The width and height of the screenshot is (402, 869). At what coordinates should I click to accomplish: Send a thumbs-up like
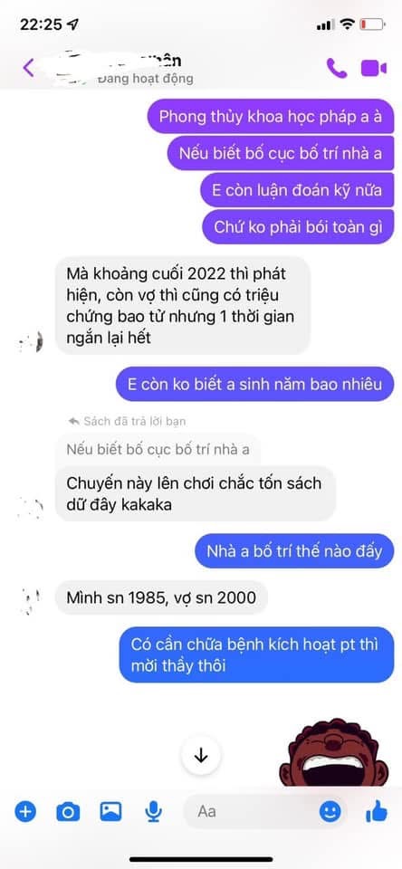coord(377,812)
